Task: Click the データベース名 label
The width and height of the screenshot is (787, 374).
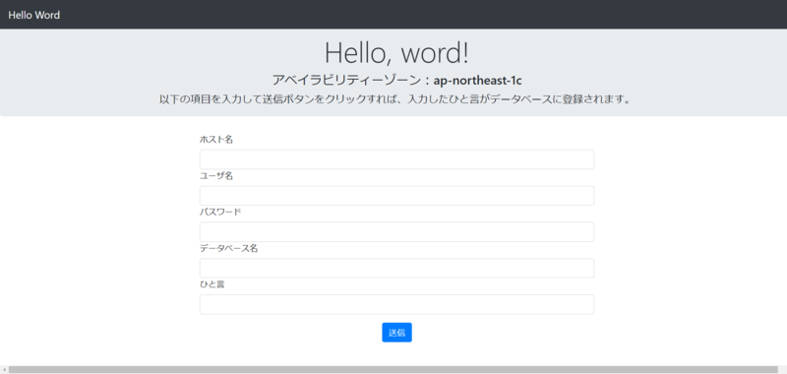Action: 229,248
